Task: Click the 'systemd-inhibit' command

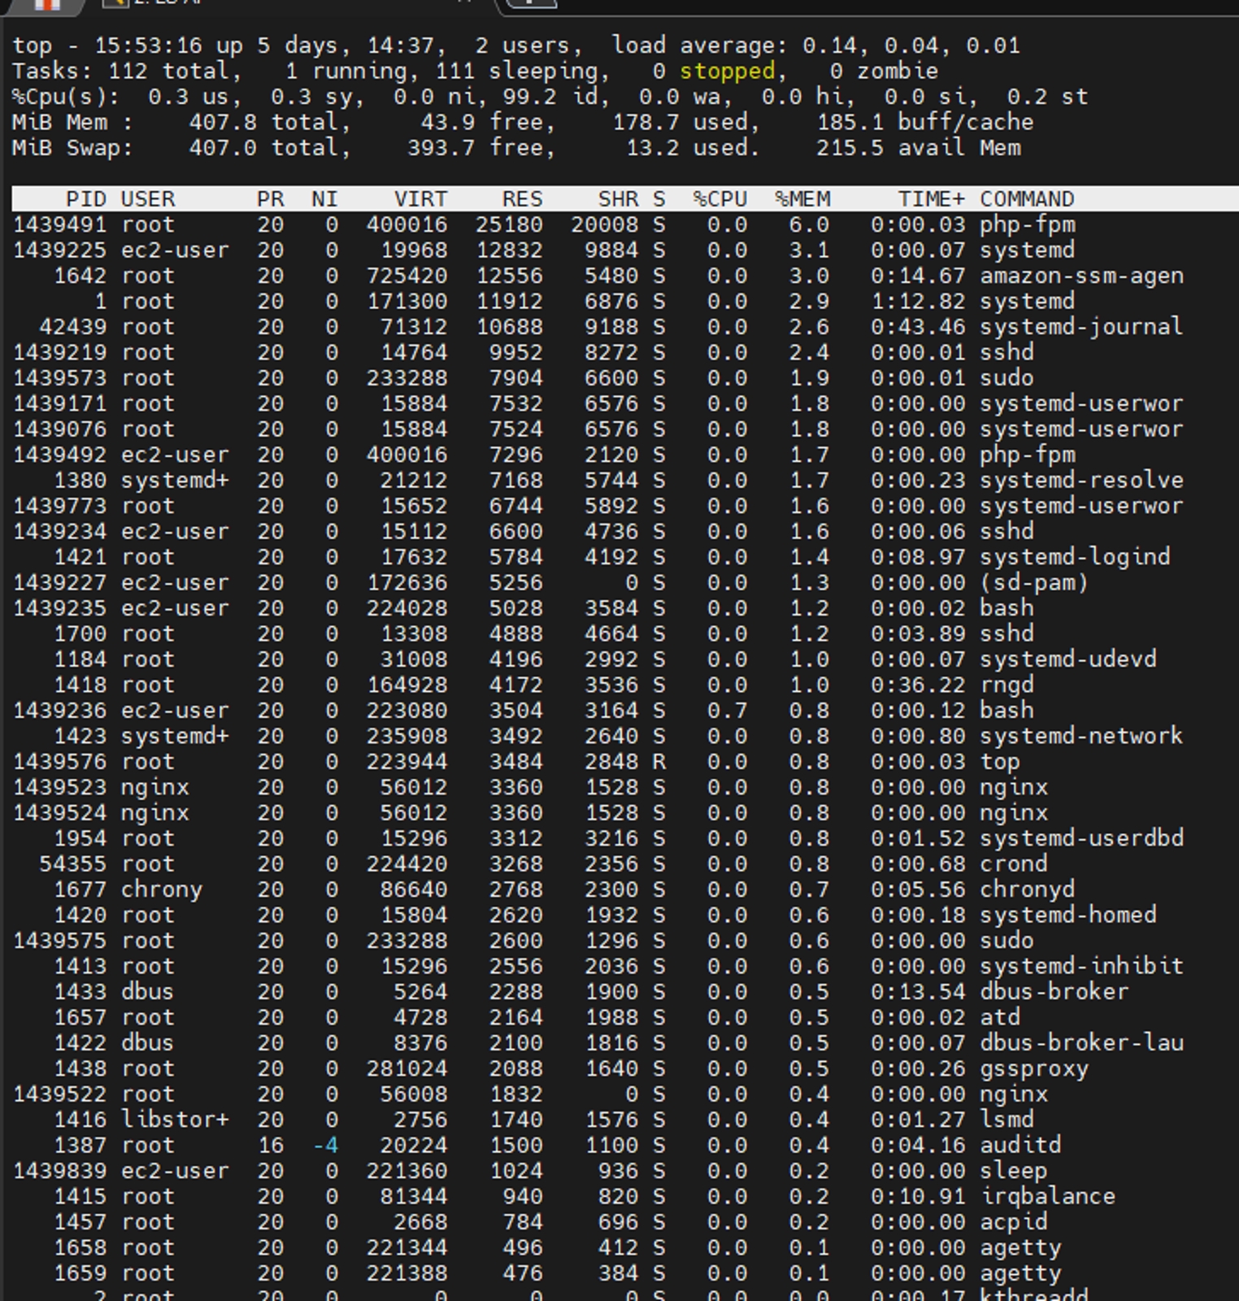Action: 1081,966
